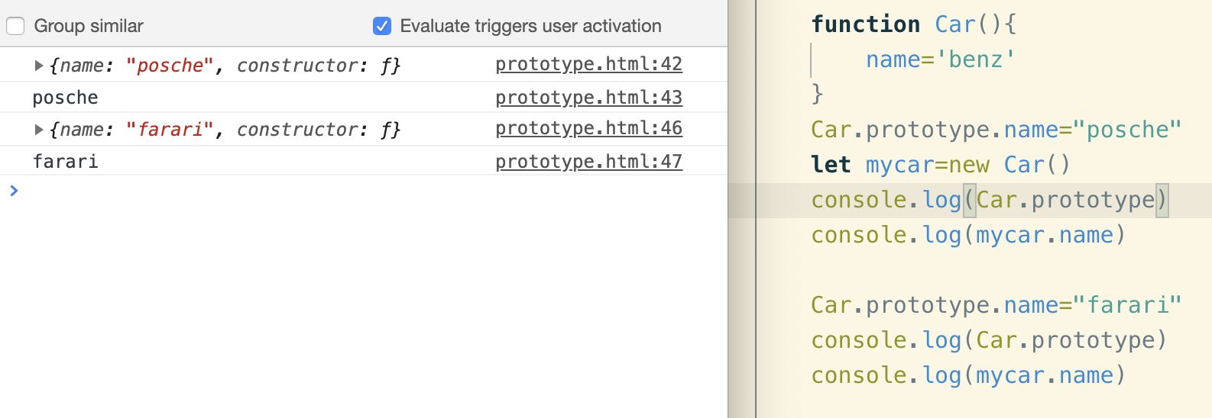The width and height of the screenshot is (1212, 418).
Task: Click the let keyword before mycar
Action: 831,165
